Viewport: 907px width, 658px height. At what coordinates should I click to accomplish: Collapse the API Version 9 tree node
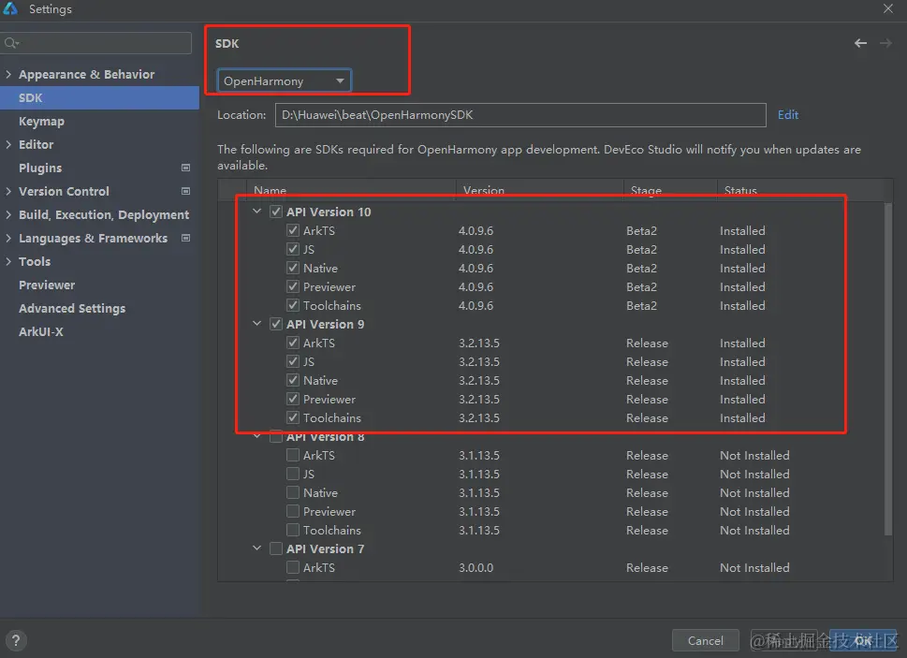tap(257, 325)
